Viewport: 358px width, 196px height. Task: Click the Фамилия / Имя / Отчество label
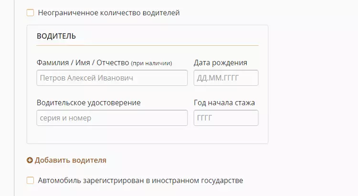click(x=83, y=62)
